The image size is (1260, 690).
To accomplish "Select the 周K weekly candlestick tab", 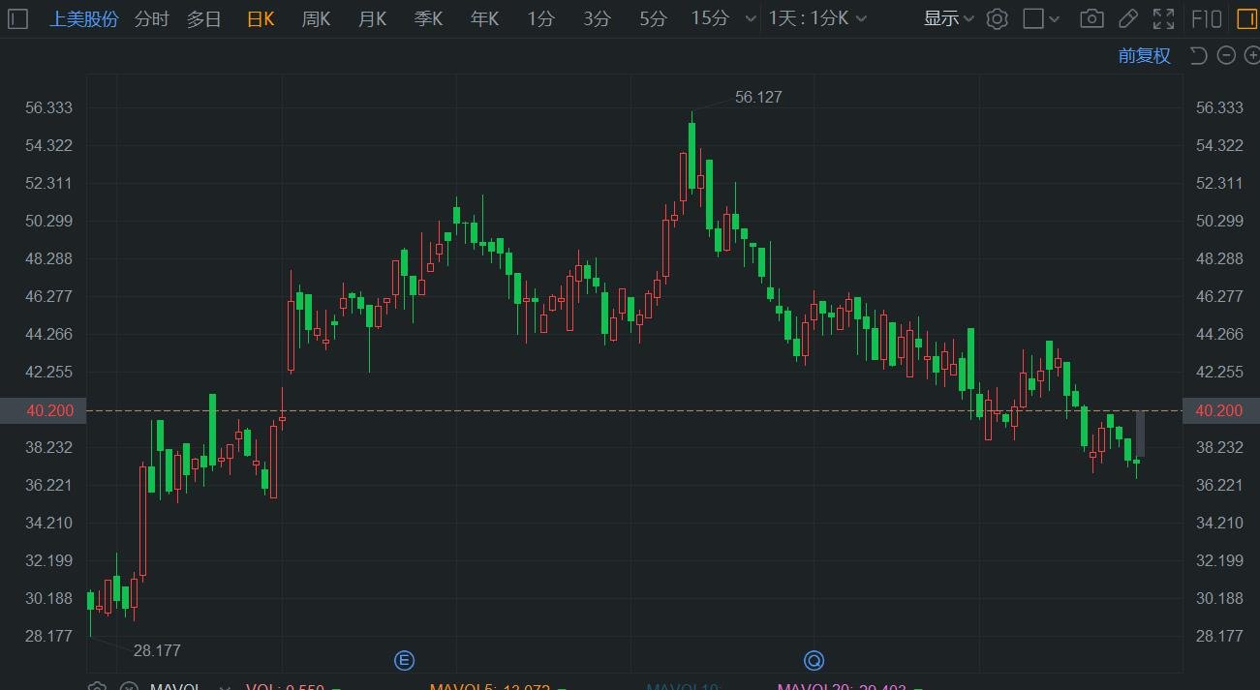I will pyautogui.click(x=316, y=18).
